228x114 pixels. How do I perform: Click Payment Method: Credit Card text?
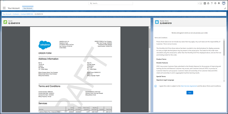point(93,92)
